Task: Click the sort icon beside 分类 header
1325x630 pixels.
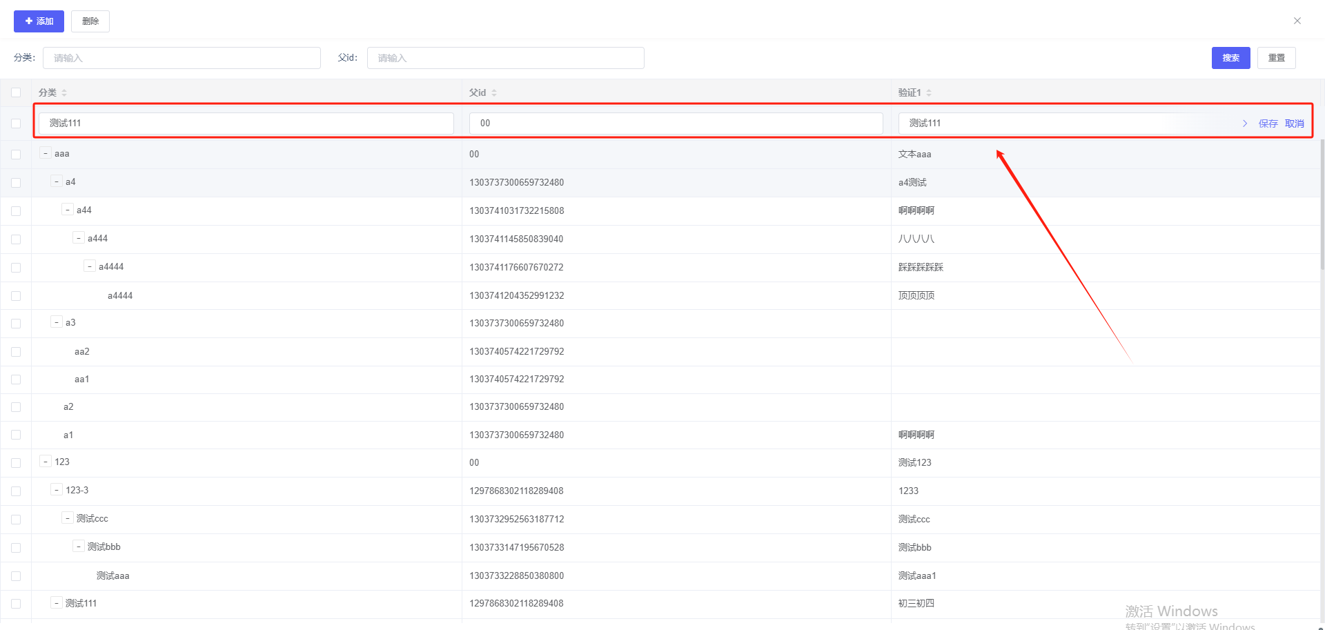Action: pyautogui.click(x=64, y=92)
